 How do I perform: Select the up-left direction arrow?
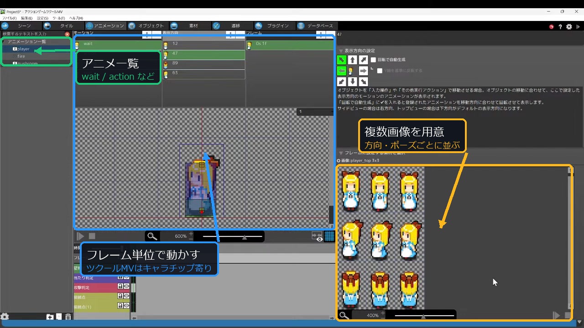(341, 60)
